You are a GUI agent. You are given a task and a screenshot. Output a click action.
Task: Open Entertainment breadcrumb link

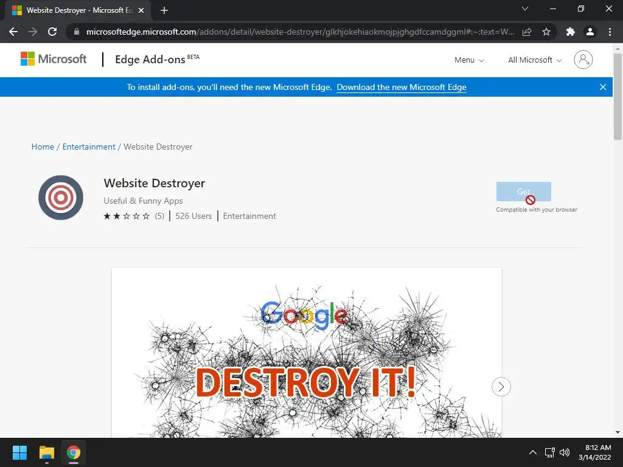tap(89, 147)
